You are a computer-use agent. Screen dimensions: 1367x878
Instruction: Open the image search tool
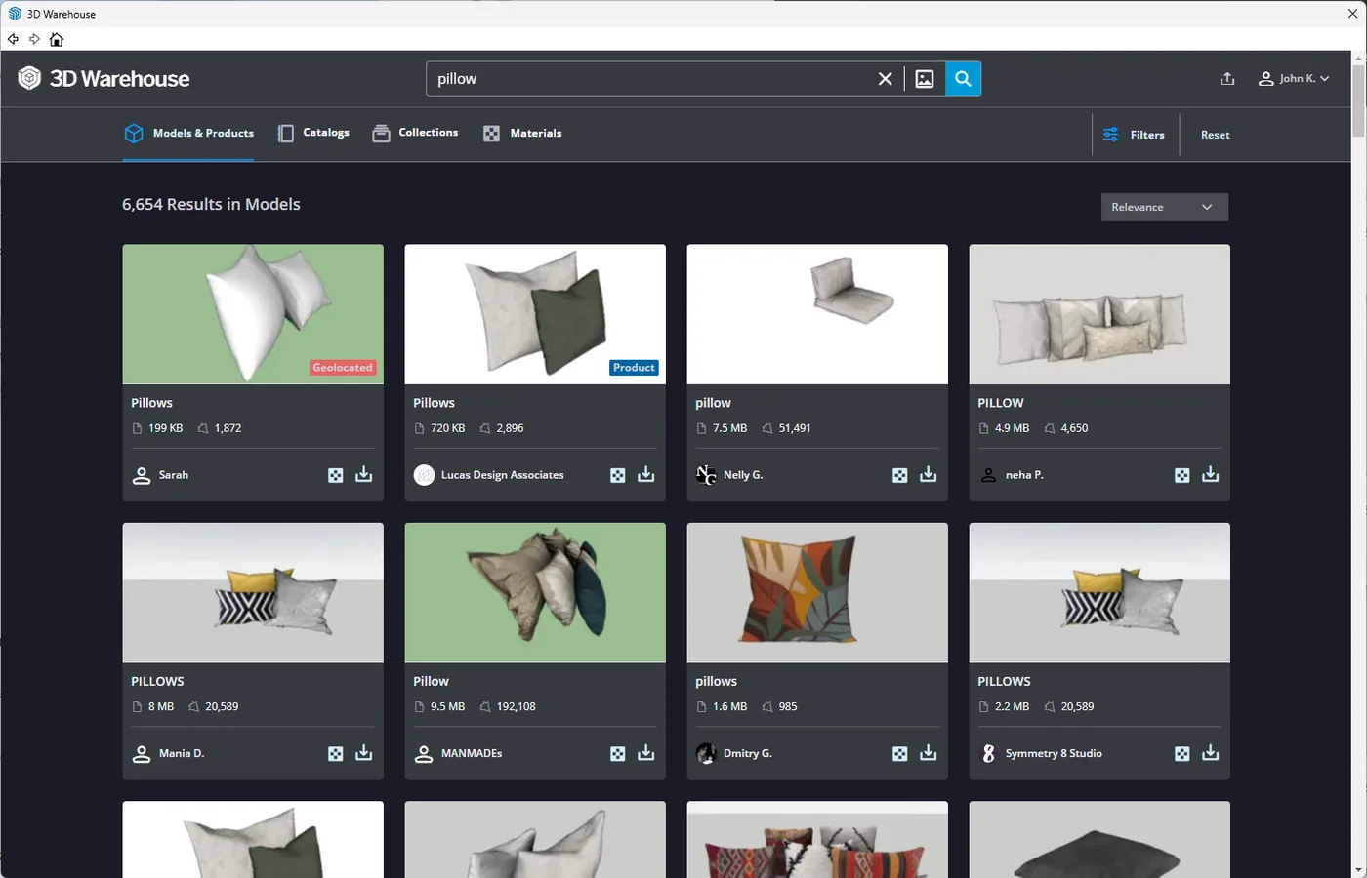tap(924, 78)
